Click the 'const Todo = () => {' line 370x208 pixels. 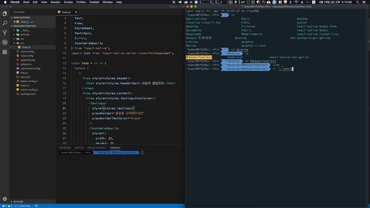(88, 63)
